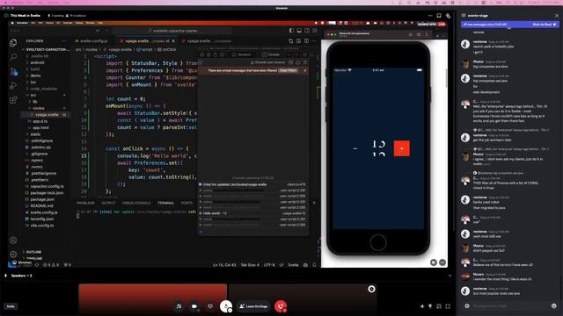Click the Svelte language mode in status bar
Screen dimensions: 563x316
pos(293,265)
